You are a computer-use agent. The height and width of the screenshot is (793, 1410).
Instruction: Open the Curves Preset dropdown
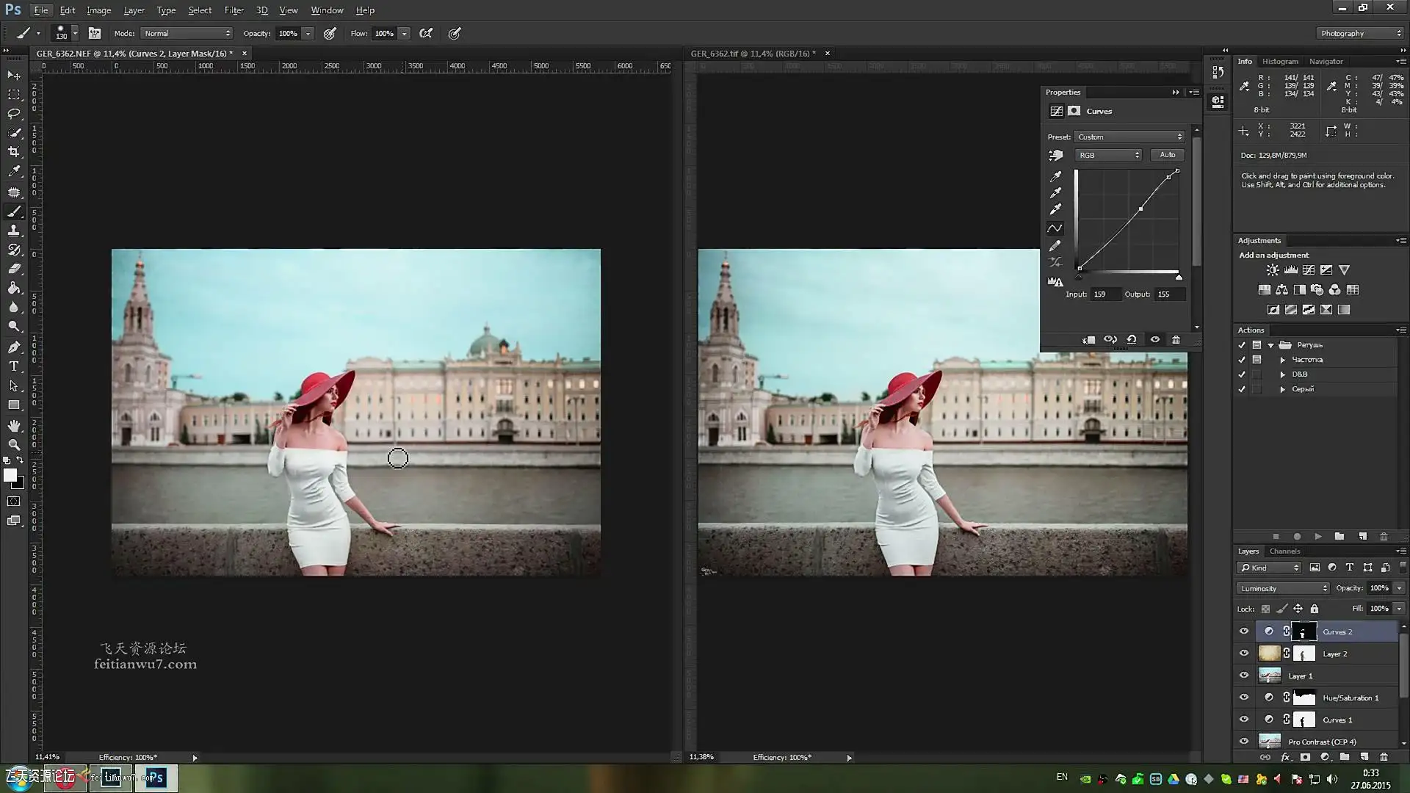(x=1129, y=137)
